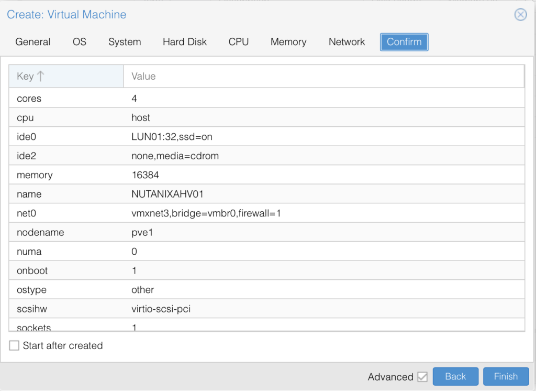The width and height of the screenshot is (536, 391).
Task: Disable the Advanced checkbox
Action: click(423, 377)
